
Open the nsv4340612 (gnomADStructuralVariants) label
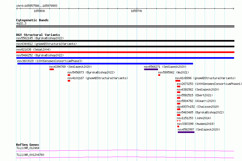pyautogui.click(x=46, y=44)
